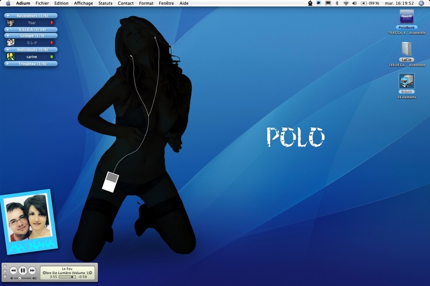Click the Bluetooth menu bar icon

coord(337,3)
